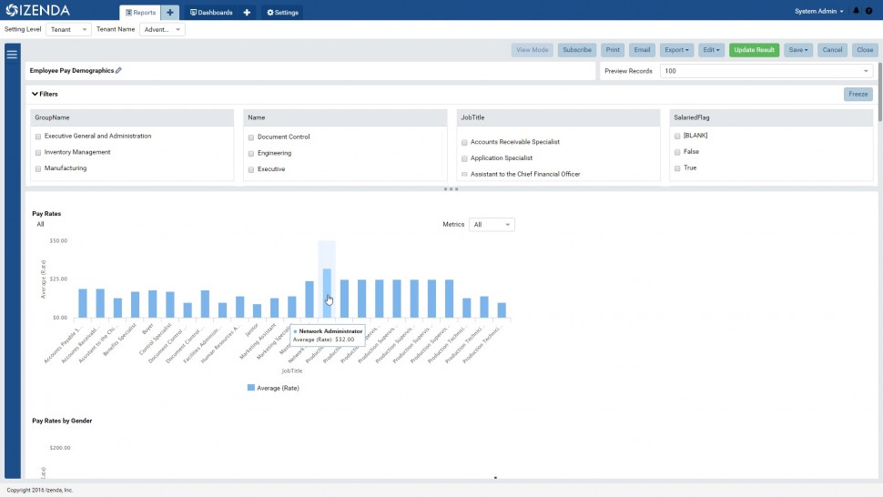This screenshot has width=883, height=497.
Task: Click the Pay Rates by Gender title
Action: tap(62, 421)
